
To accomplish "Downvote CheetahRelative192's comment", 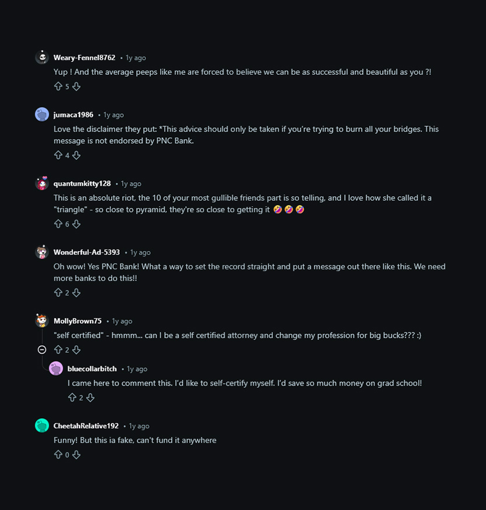I will coord(76,455).
